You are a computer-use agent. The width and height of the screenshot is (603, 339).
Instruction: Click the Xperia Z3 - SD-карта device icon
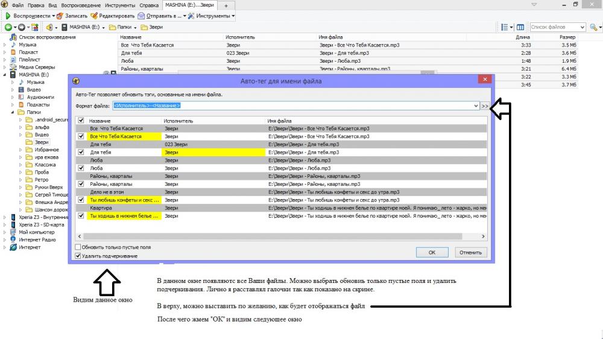click(x=13, y=225)
